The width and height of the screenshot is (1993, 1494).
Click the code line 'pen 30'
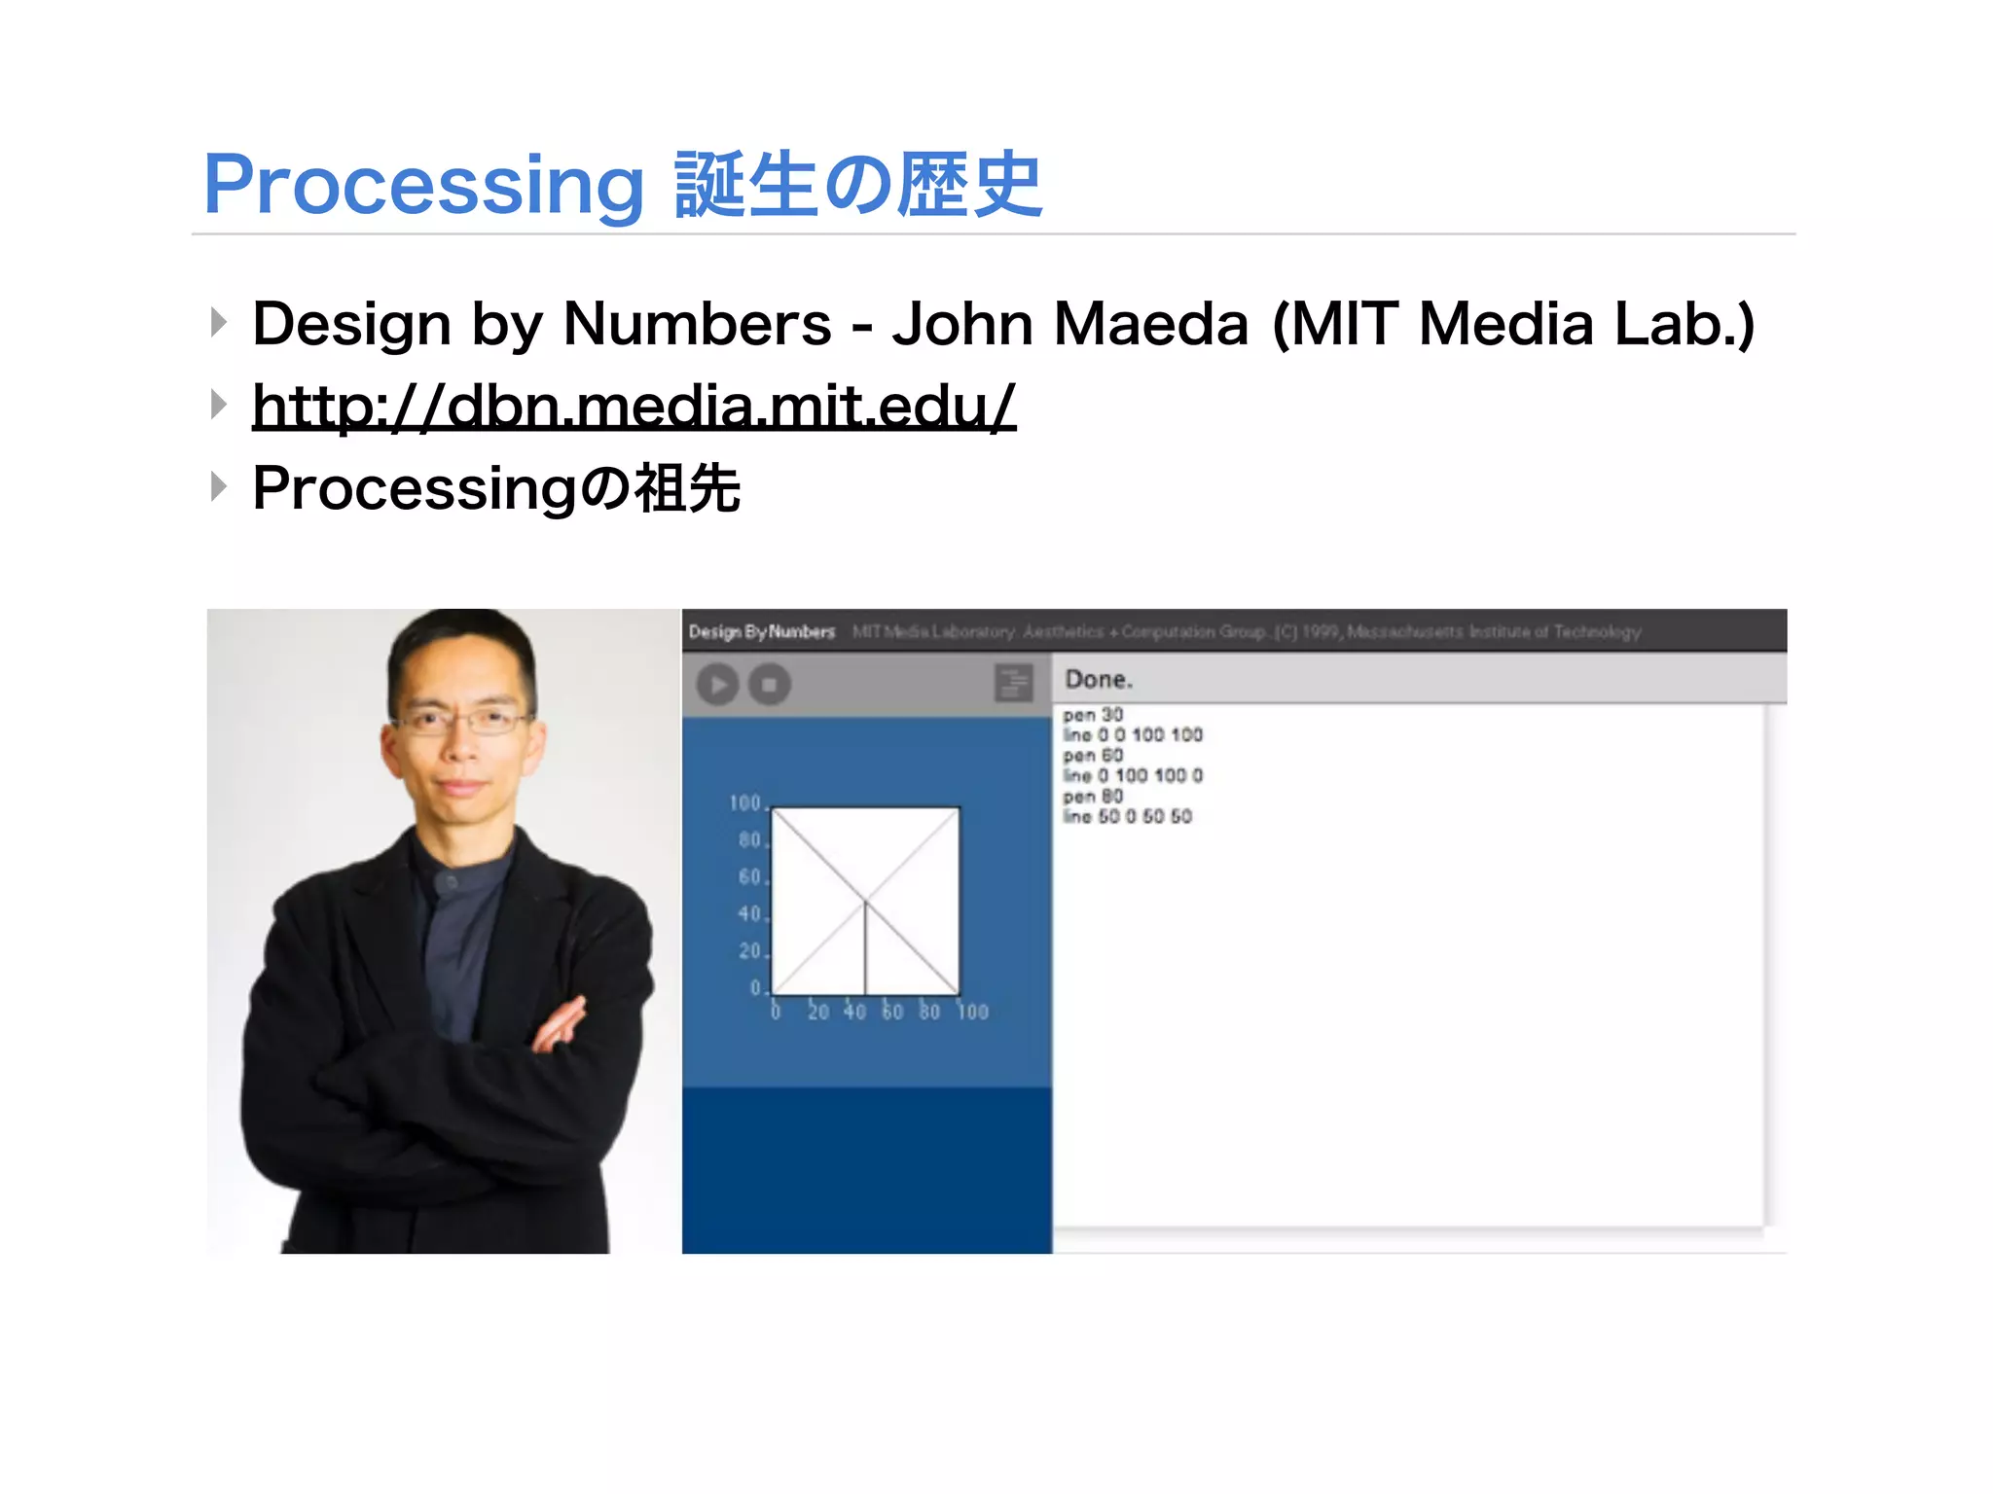[x=1093, y=715]
